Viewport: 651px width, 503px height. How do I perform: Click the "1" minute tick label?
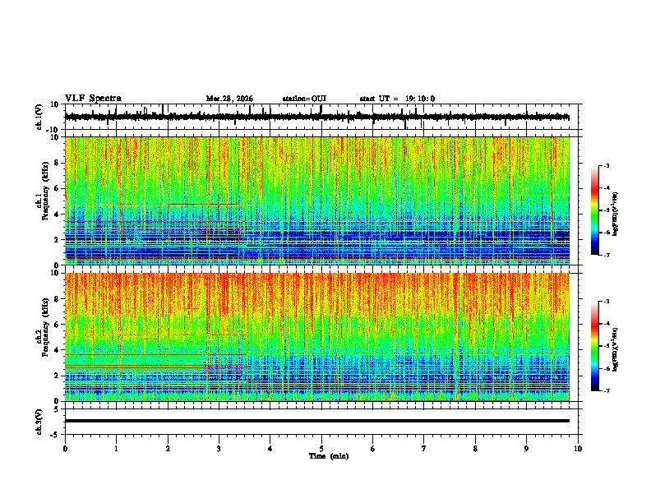[116, 449]
